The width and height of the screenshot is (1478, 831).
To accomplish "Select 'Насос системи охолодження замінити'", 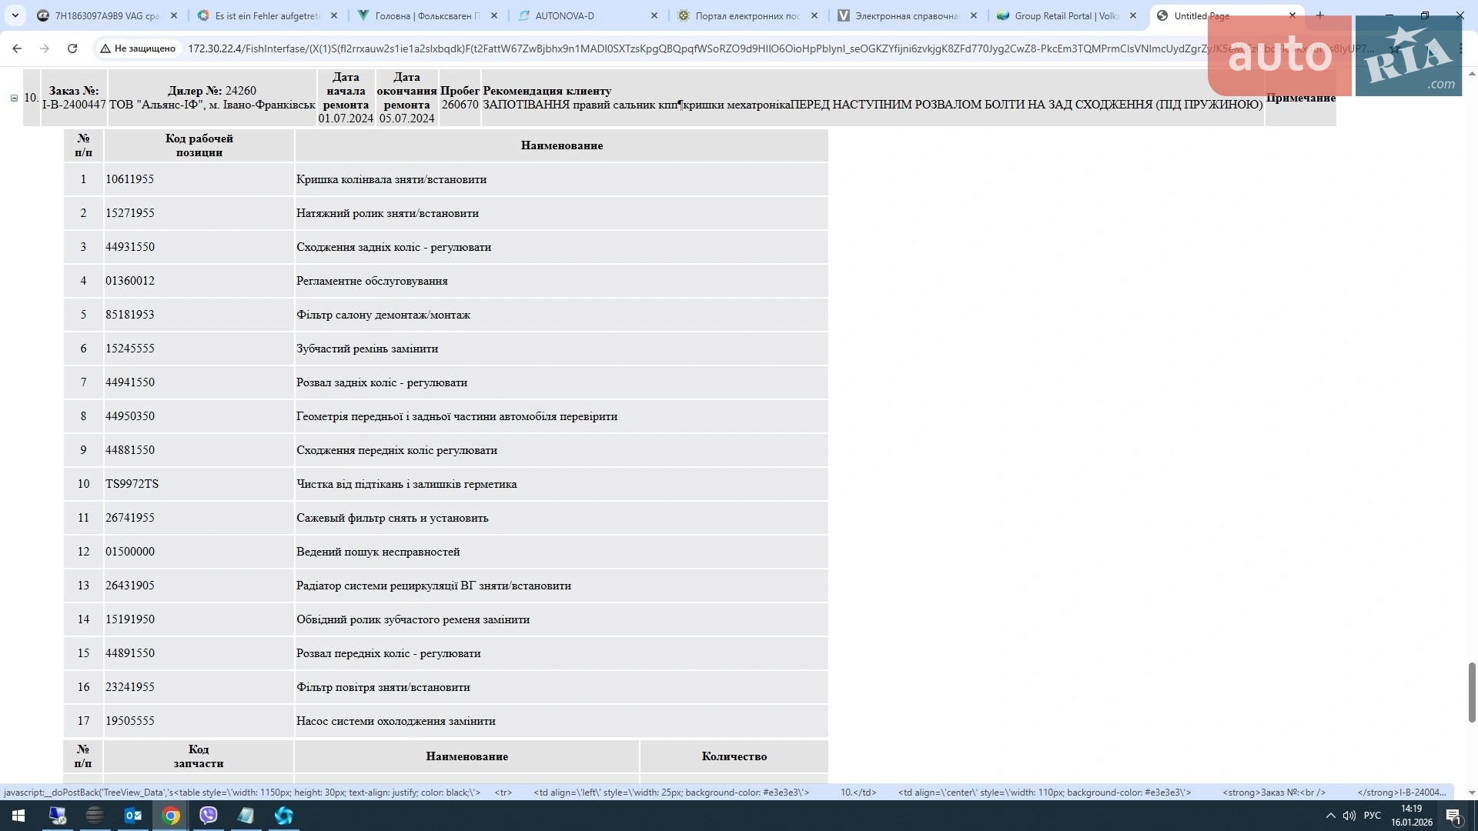I will coord(396,721).
